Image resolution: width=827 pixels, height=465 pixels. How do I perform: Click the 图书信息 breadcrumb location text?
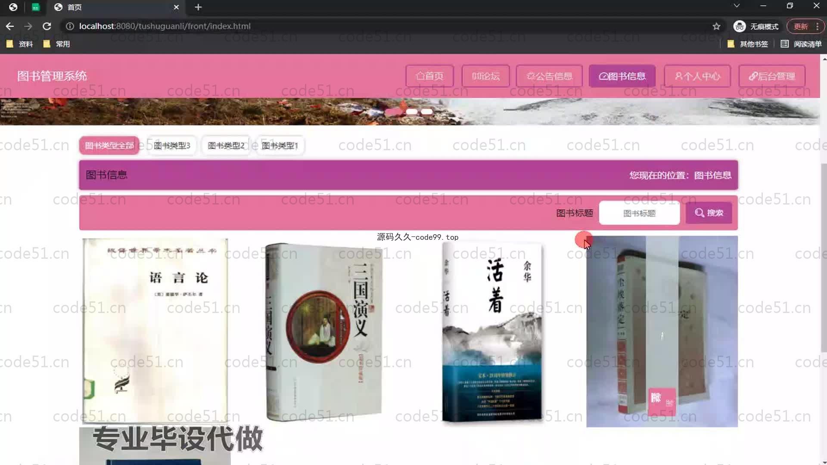click(712, 175)
